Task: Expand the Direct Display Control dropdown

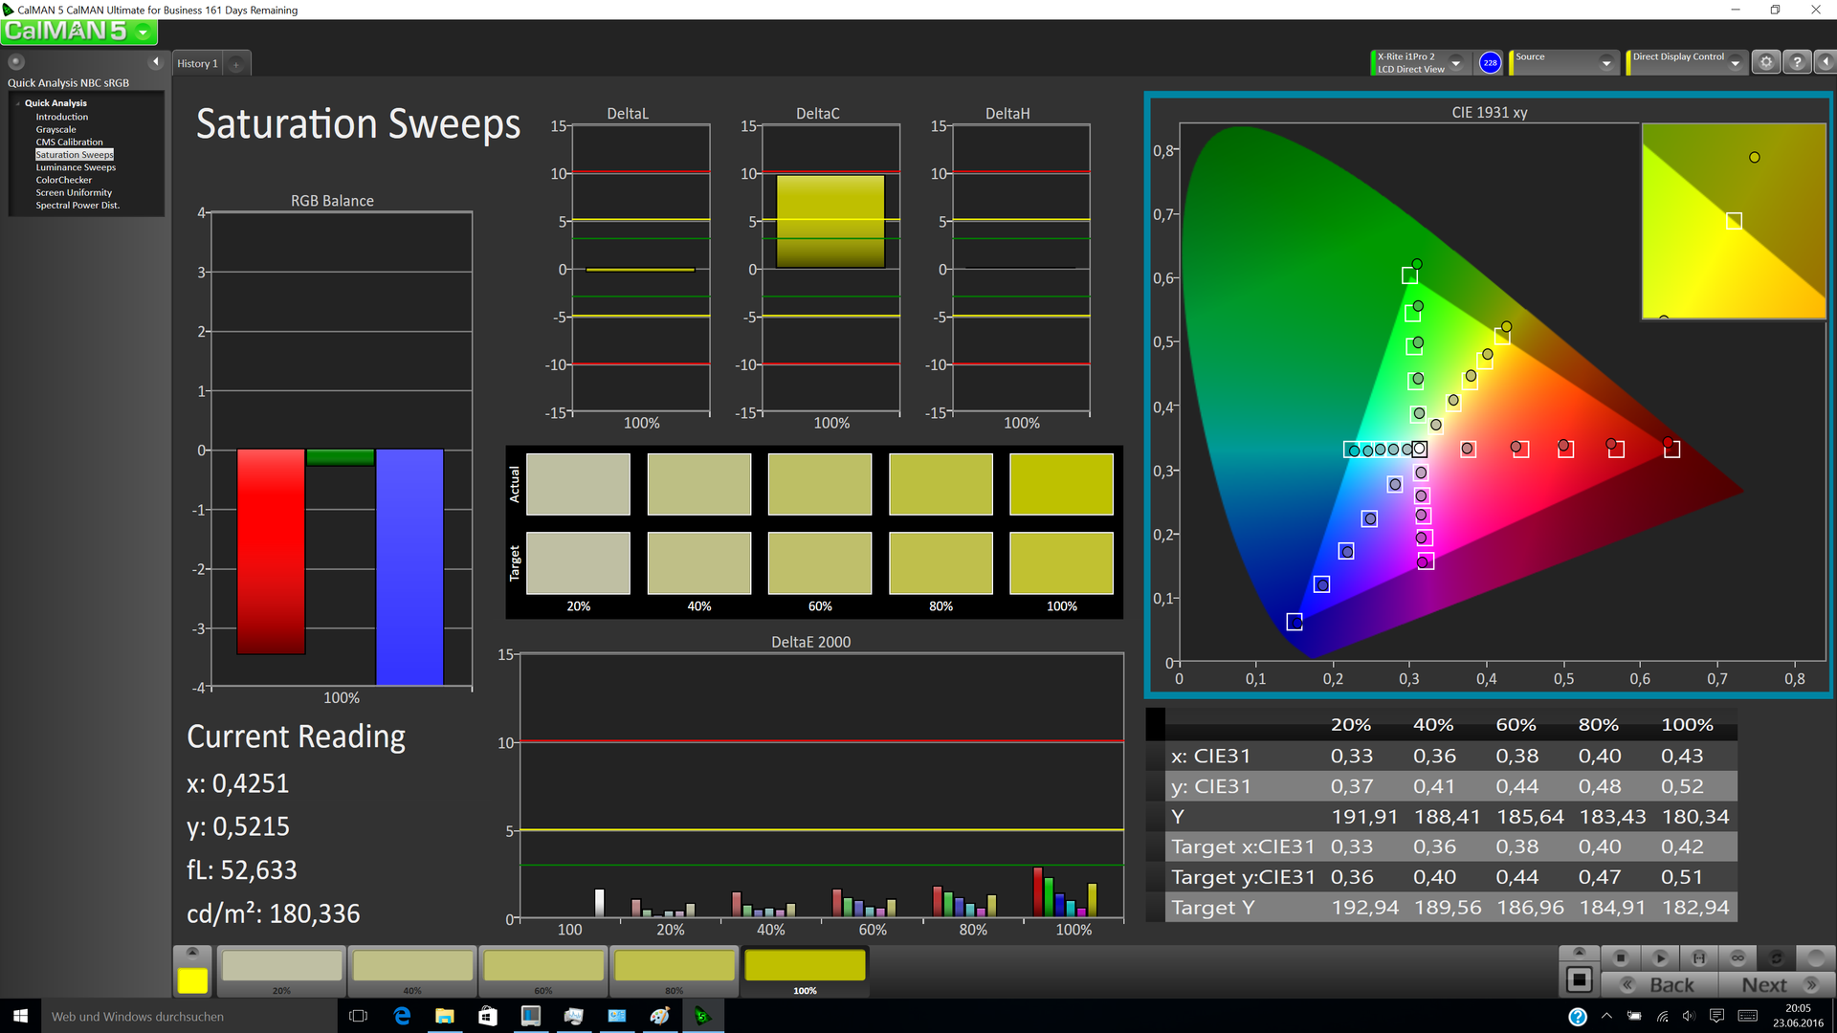Action: point(1736,63)
